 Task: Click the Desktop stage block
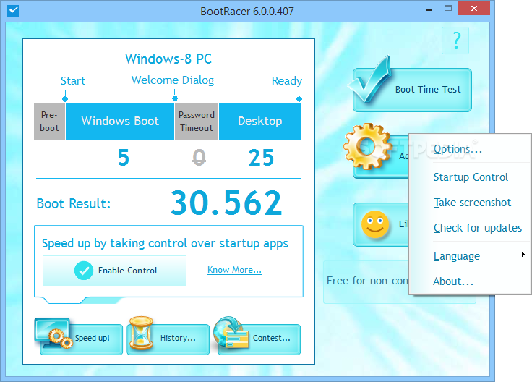(x=260, y=122)
